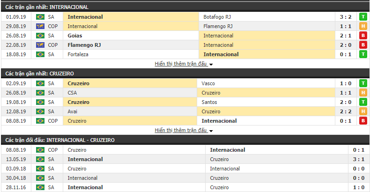Click orange H badge for Avai match
This screenshot has height=192, width=370.
tap(363, 111)
